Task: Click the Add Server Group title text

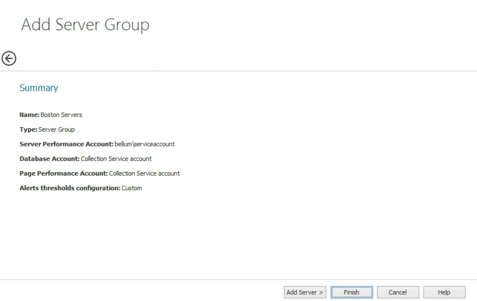Action: 85,26
